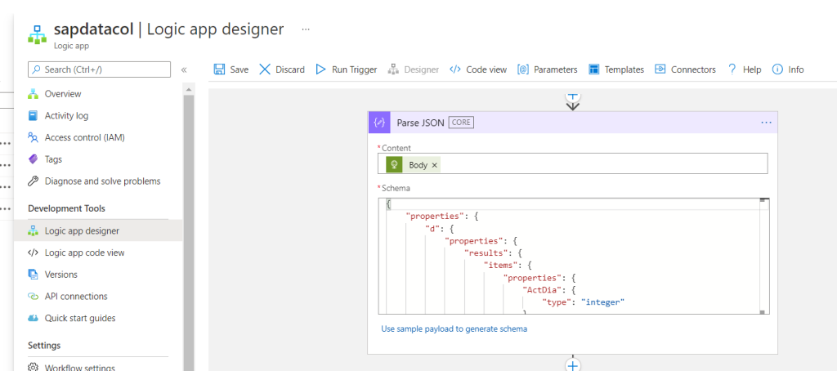Collapse the sidebar with the double chevron

(x=184, y=70)
